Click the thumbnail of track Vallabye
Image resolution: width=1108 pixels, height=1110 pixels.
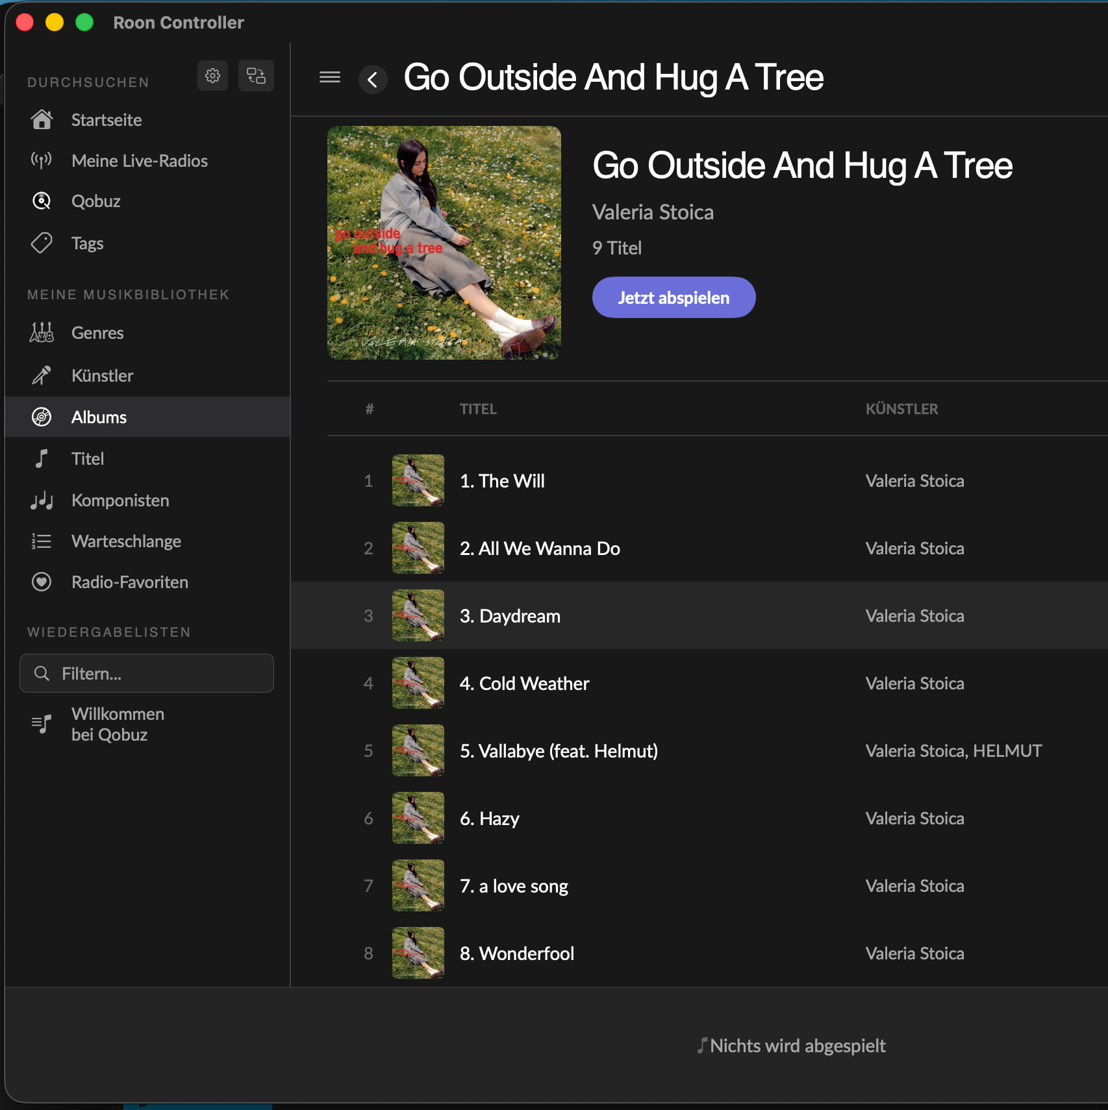pyautogui.click(x=418, y=750)
